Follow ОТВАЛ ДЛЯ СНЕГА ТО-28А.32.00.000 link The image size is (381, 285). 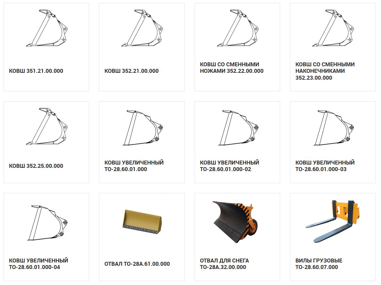click(x=224, y=264)
